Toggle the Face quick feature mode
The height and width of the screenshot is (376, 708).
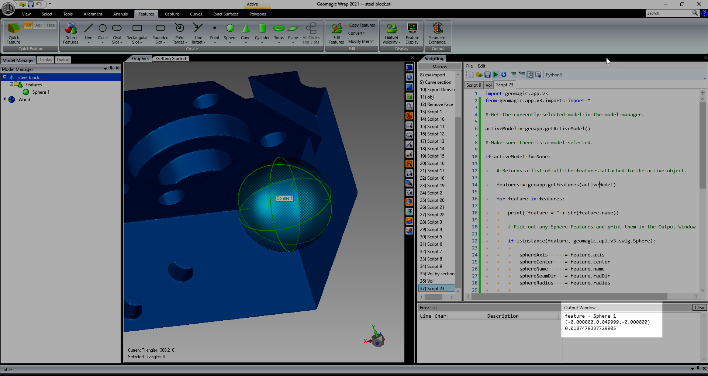pyautogui.click(x=51, y=25)
